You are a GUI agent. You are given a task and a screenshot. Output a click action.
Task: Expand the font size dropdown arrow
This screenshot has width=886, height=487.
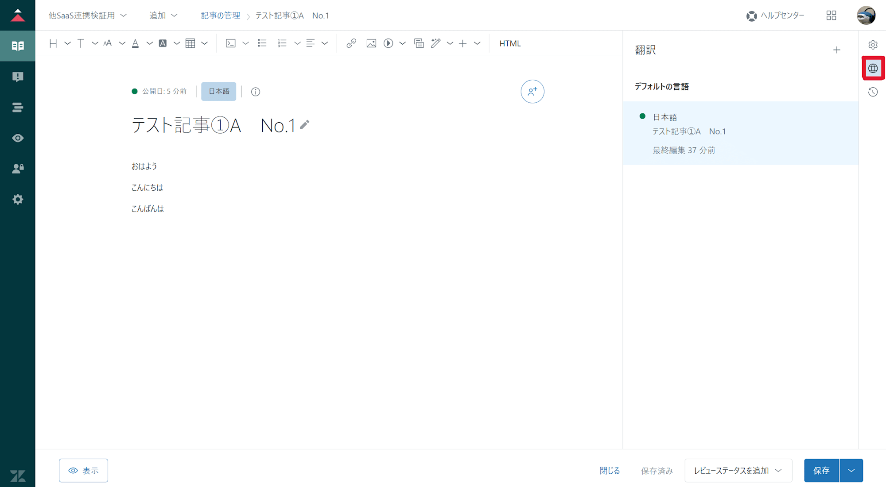122,43
